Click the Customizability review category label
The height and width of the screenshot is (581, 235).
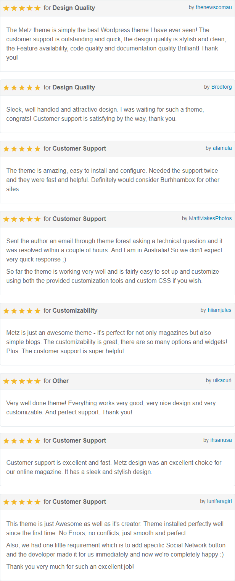[75, 310]
